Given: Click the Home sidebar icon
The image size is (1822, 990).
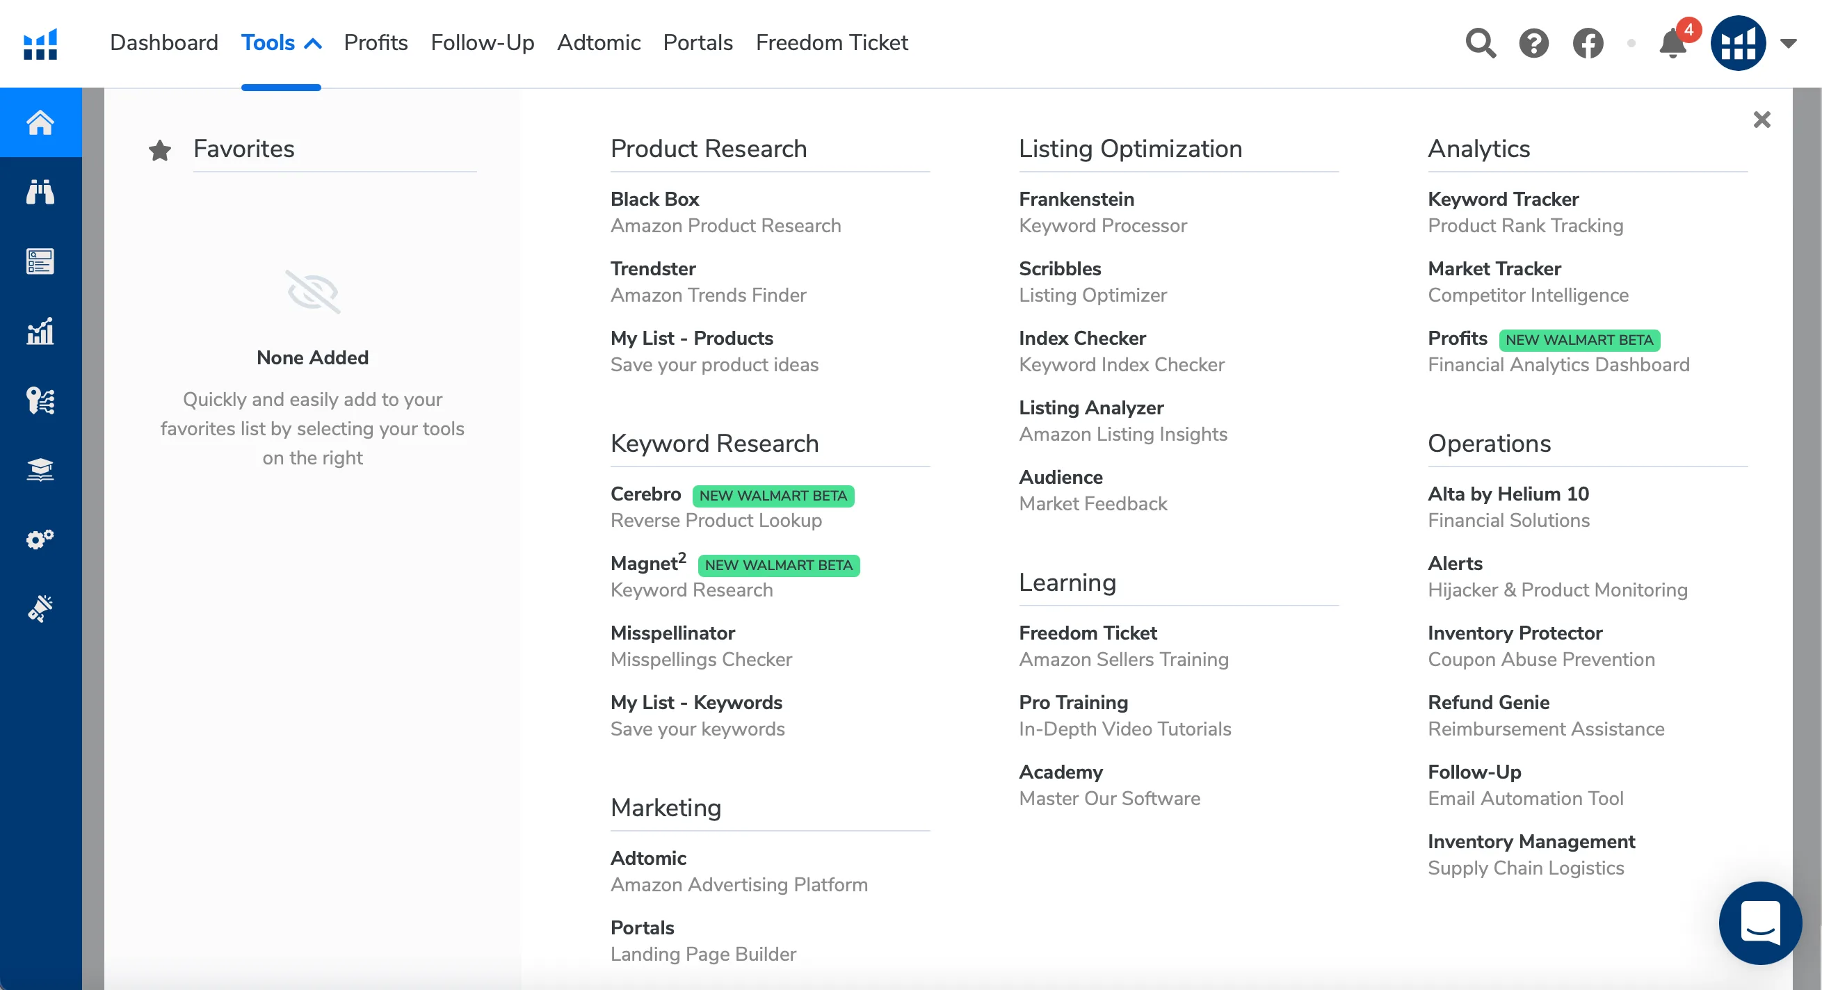Looking at the screenshot, I should (x=40, y=122).
